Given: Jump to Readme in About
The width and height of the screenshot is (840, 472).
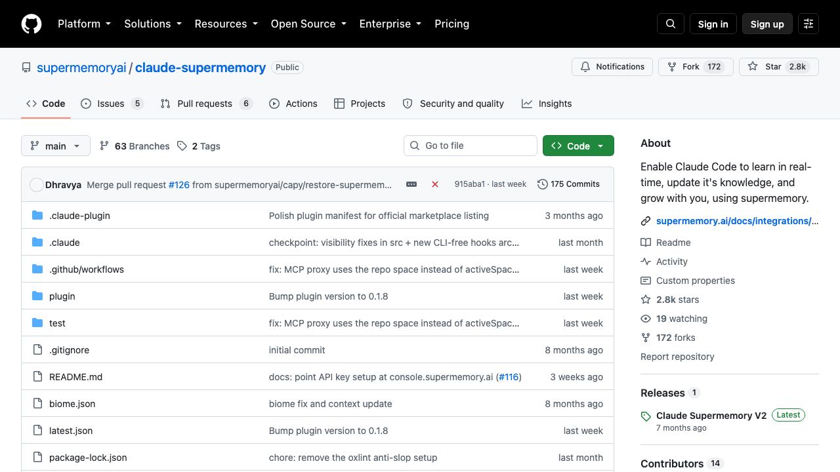Looking at the screenshot, I should pyautogui.click(x=666, y=243).
